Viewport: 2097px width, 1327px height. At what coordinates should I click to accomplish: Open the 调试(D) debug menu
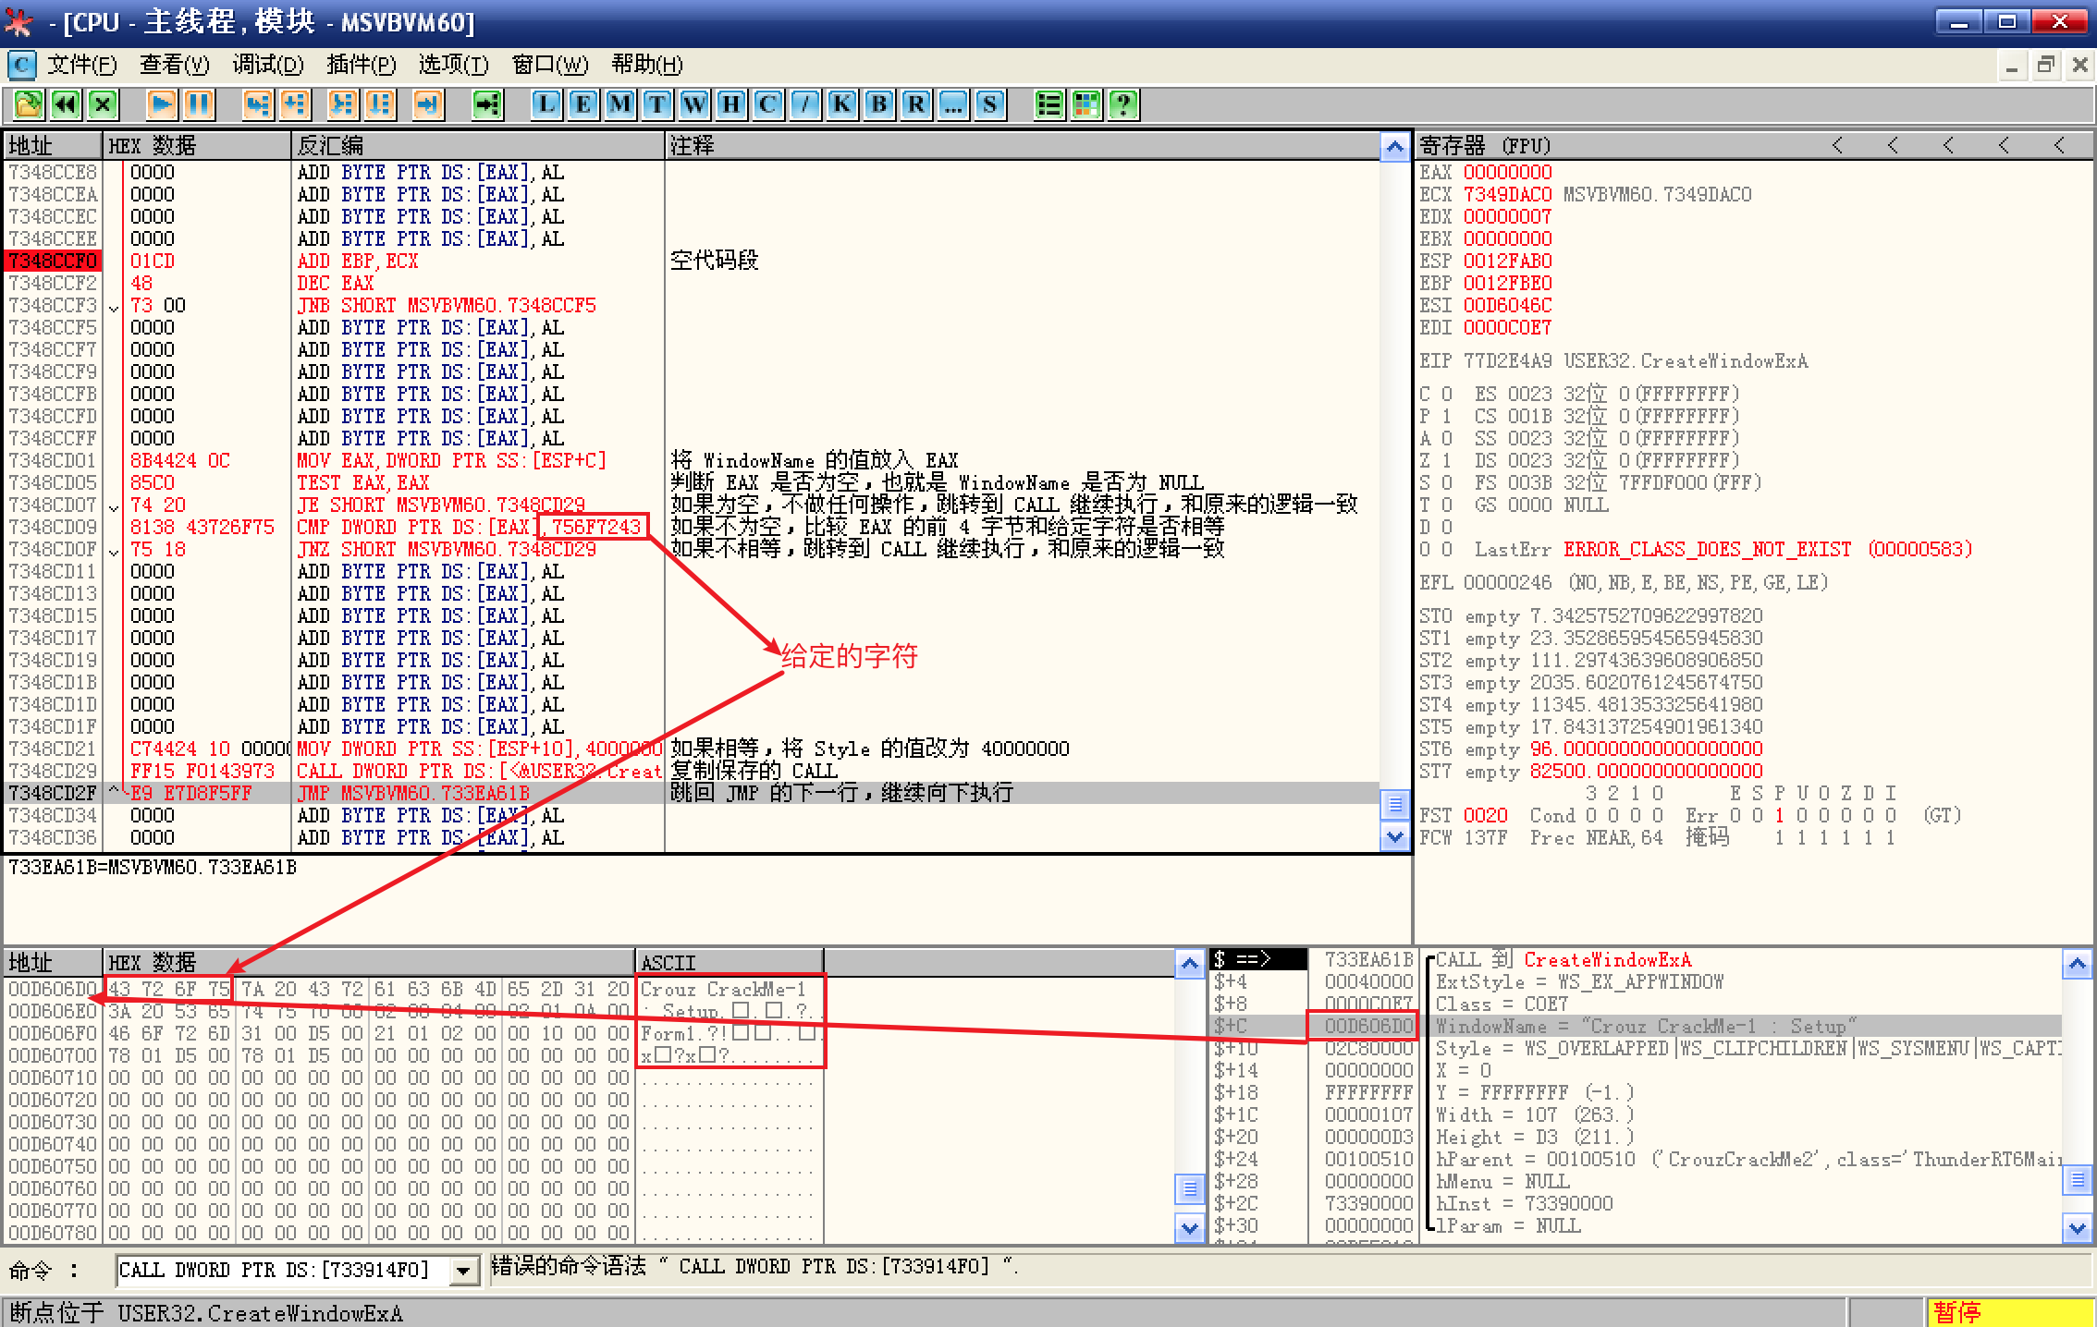(267, 65)
